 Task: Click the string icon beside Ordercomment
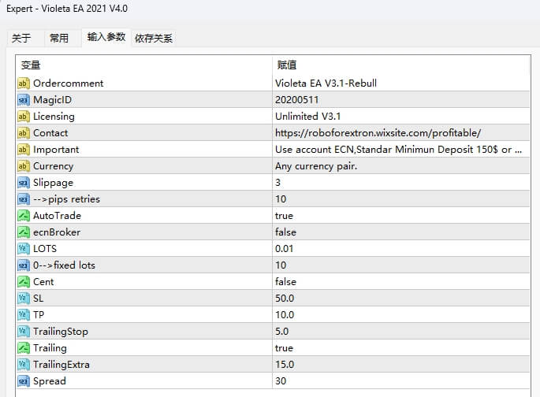[23, 83]
